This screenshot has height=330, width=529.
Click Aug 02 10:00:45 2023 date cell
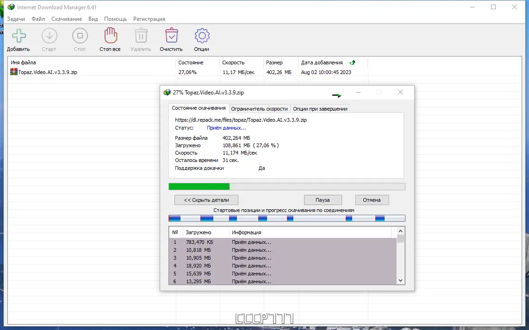coord(326,72)
